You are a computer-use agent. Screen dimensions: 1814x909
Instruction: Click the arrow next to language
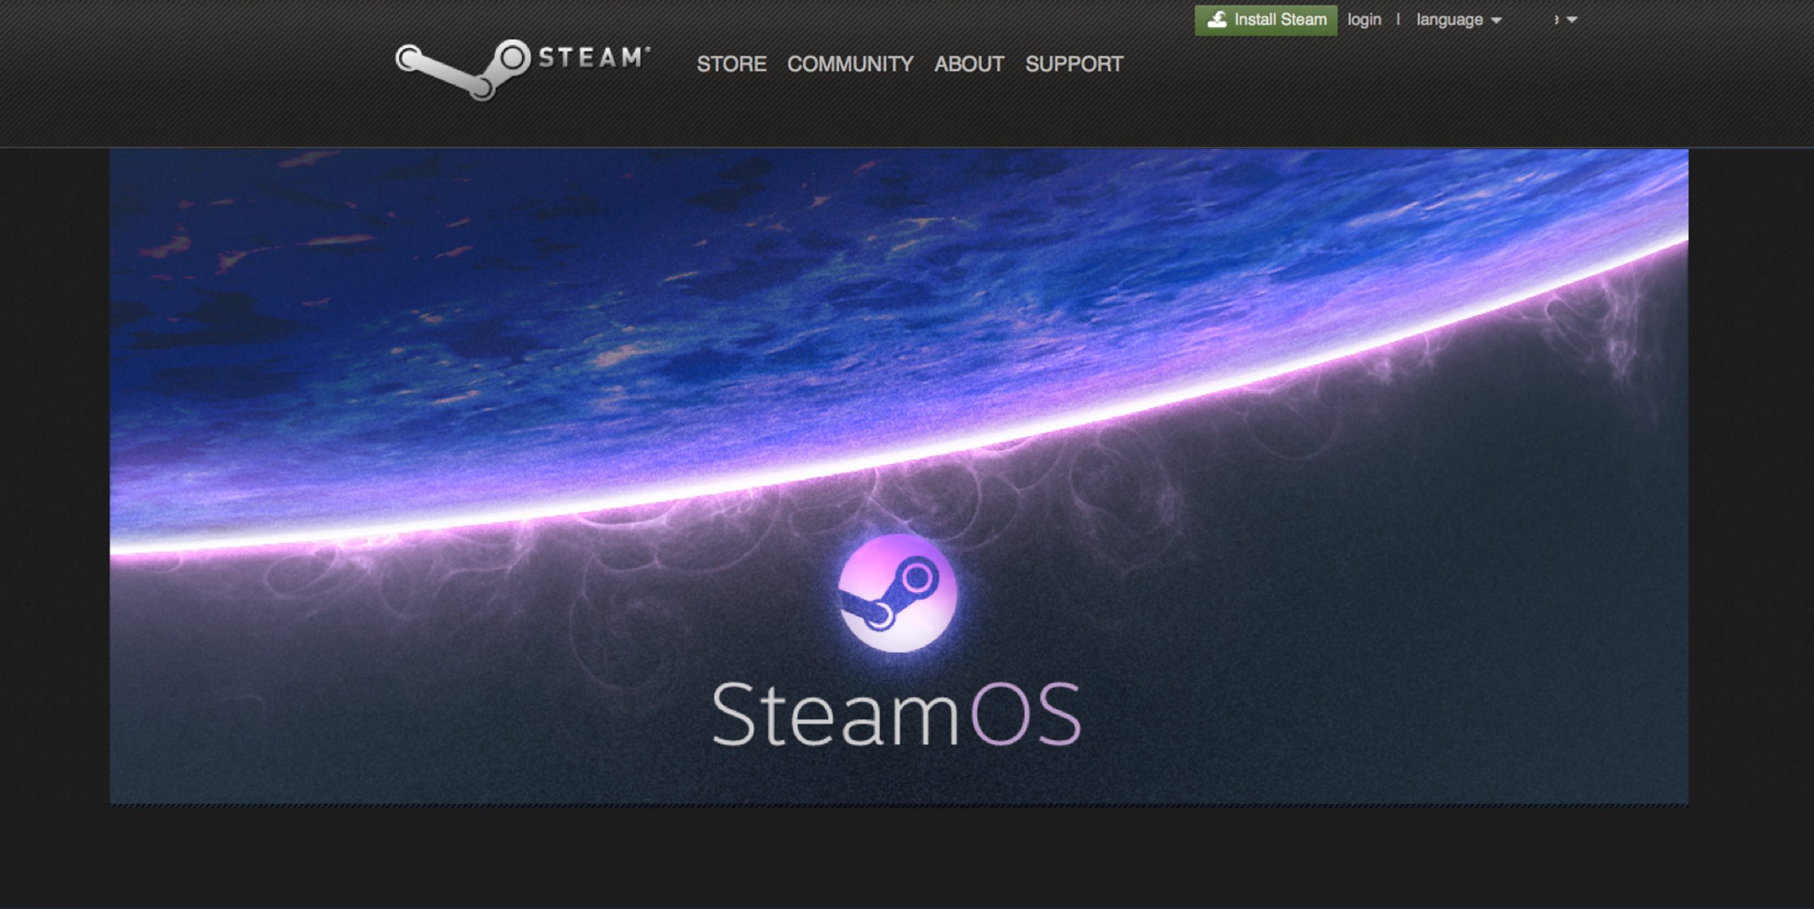[1497, 21]
